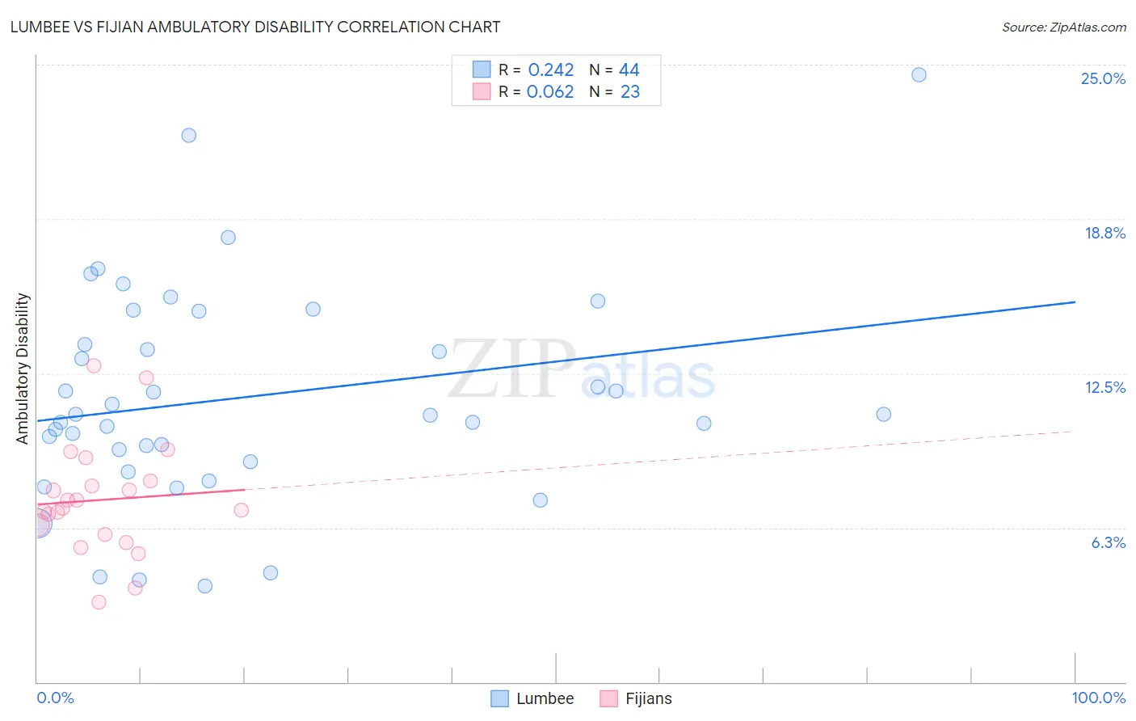Click the blue swatch beside R = 0.242
The width and height of the screenshot is (1136, 721).
482,70
